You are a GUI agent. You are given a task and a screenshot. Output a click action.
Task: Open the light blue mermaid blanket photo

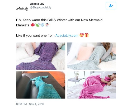click(92, 56)
